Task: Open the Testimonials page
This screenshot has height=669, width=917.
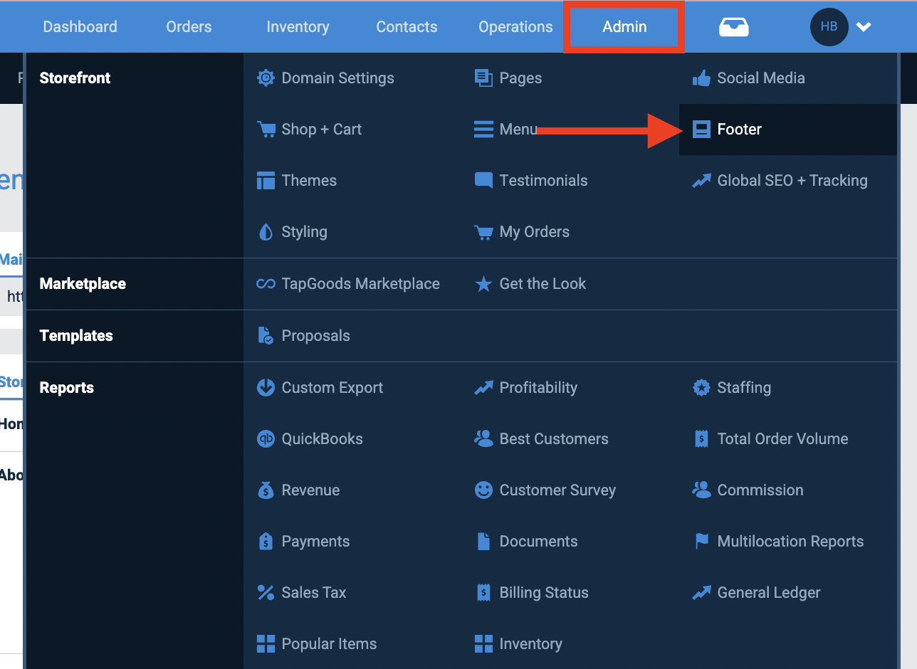Action: pos(543,180)
